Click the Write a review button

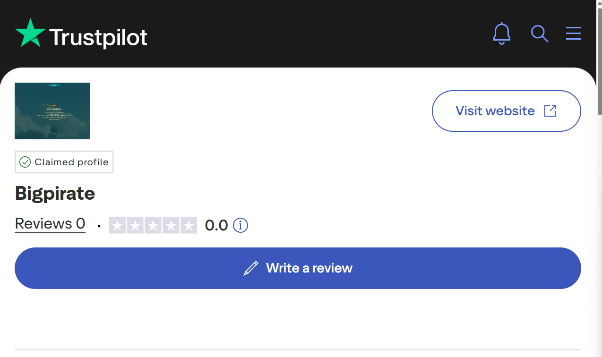tap(298, 268)
